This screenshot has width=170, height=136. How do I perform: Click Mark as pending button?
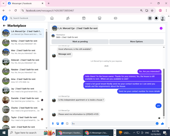click(80, 41)
